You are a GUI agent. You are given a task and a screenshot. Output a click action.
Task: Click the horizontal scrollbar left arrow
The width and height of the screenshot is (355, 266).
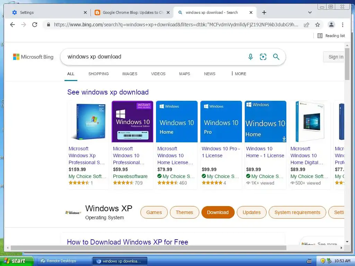click(x=8, y=248)
